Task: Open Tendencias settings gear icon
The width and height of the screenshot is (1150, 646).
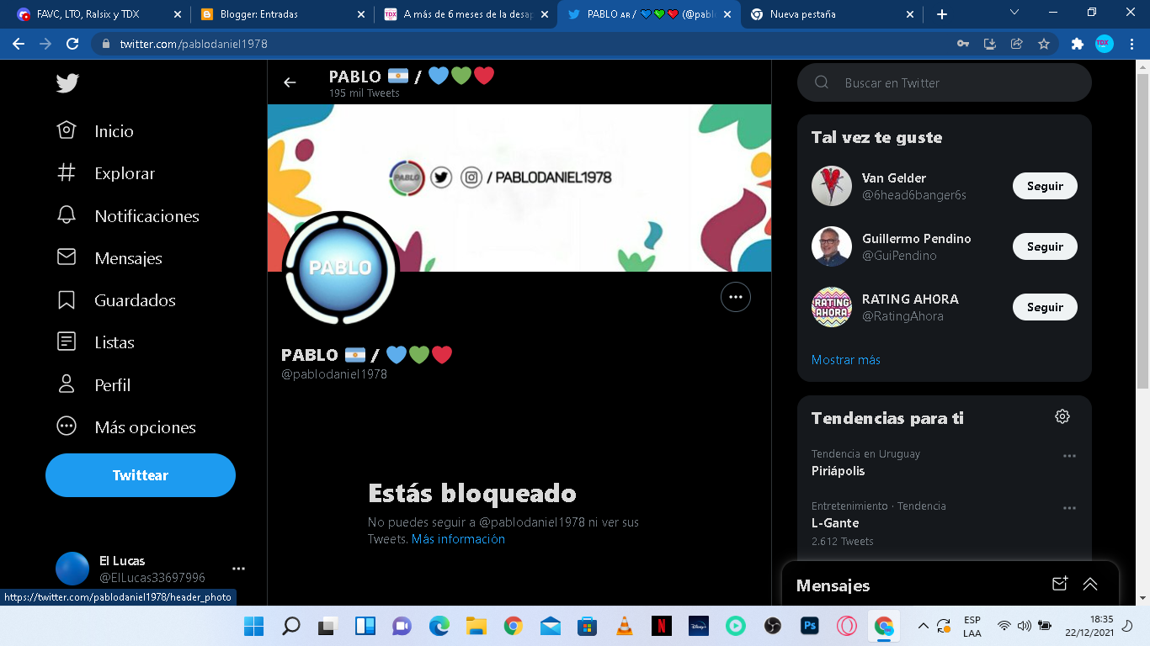Action: (x=1062, y=416)
